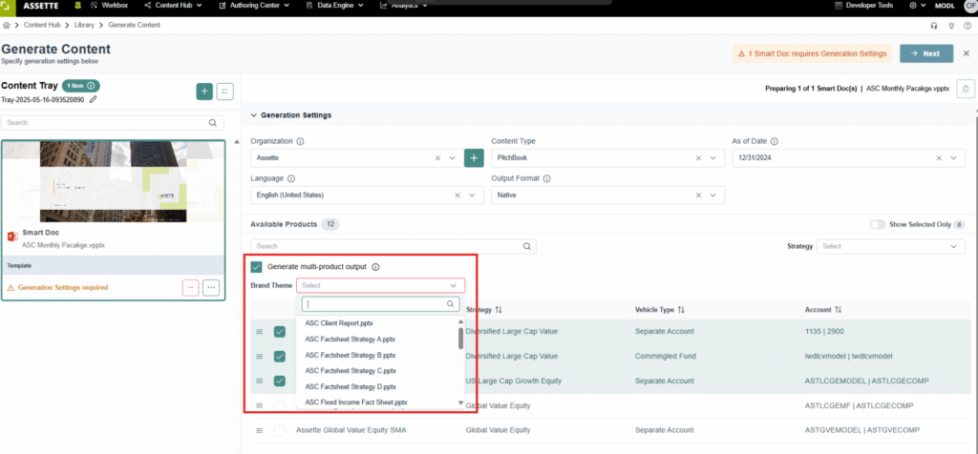Clear the PitchBook content type

(698, 158)
